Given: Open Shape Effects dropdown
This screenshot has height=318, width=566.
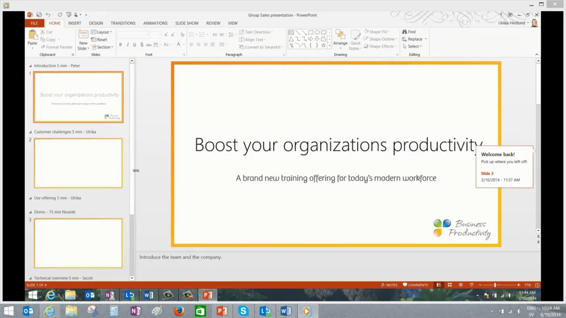Looking at the screenshot, I should click(380, 46).
